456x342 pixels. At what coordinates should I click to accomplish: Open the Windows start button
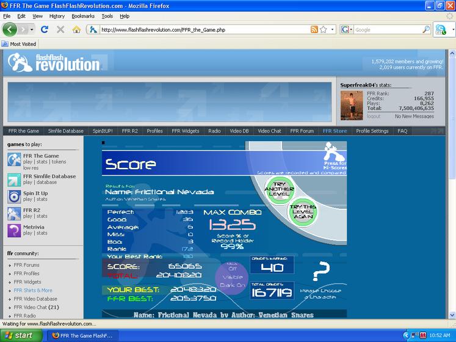click(x=21, y=336)
